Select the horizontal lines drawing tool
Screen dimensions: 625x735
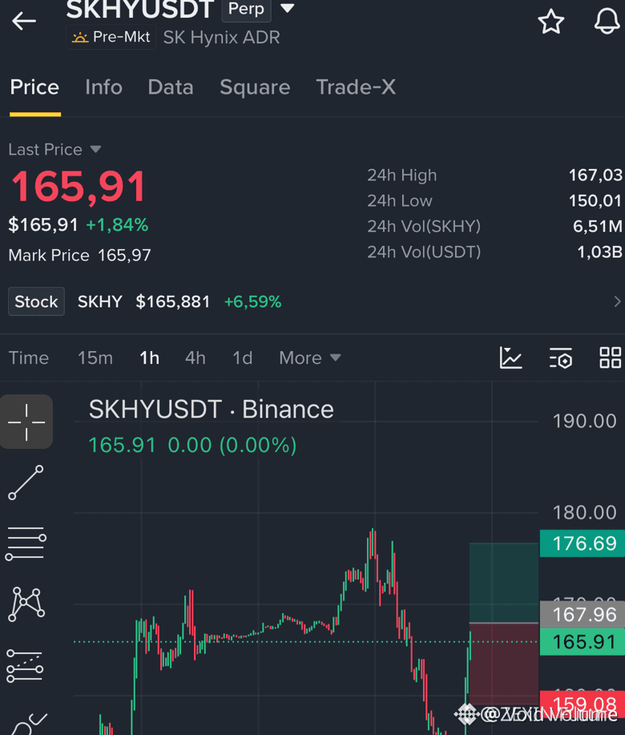point(26,543)
